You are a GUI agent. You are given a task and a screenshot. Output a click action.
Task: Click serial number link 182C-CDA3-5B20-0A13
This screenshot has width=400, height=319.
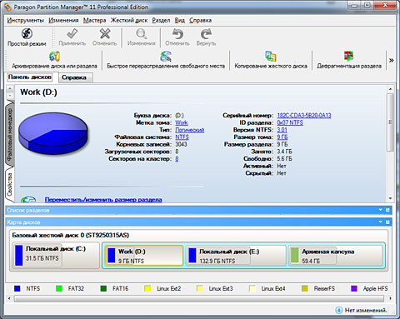(x=304, y=116)
